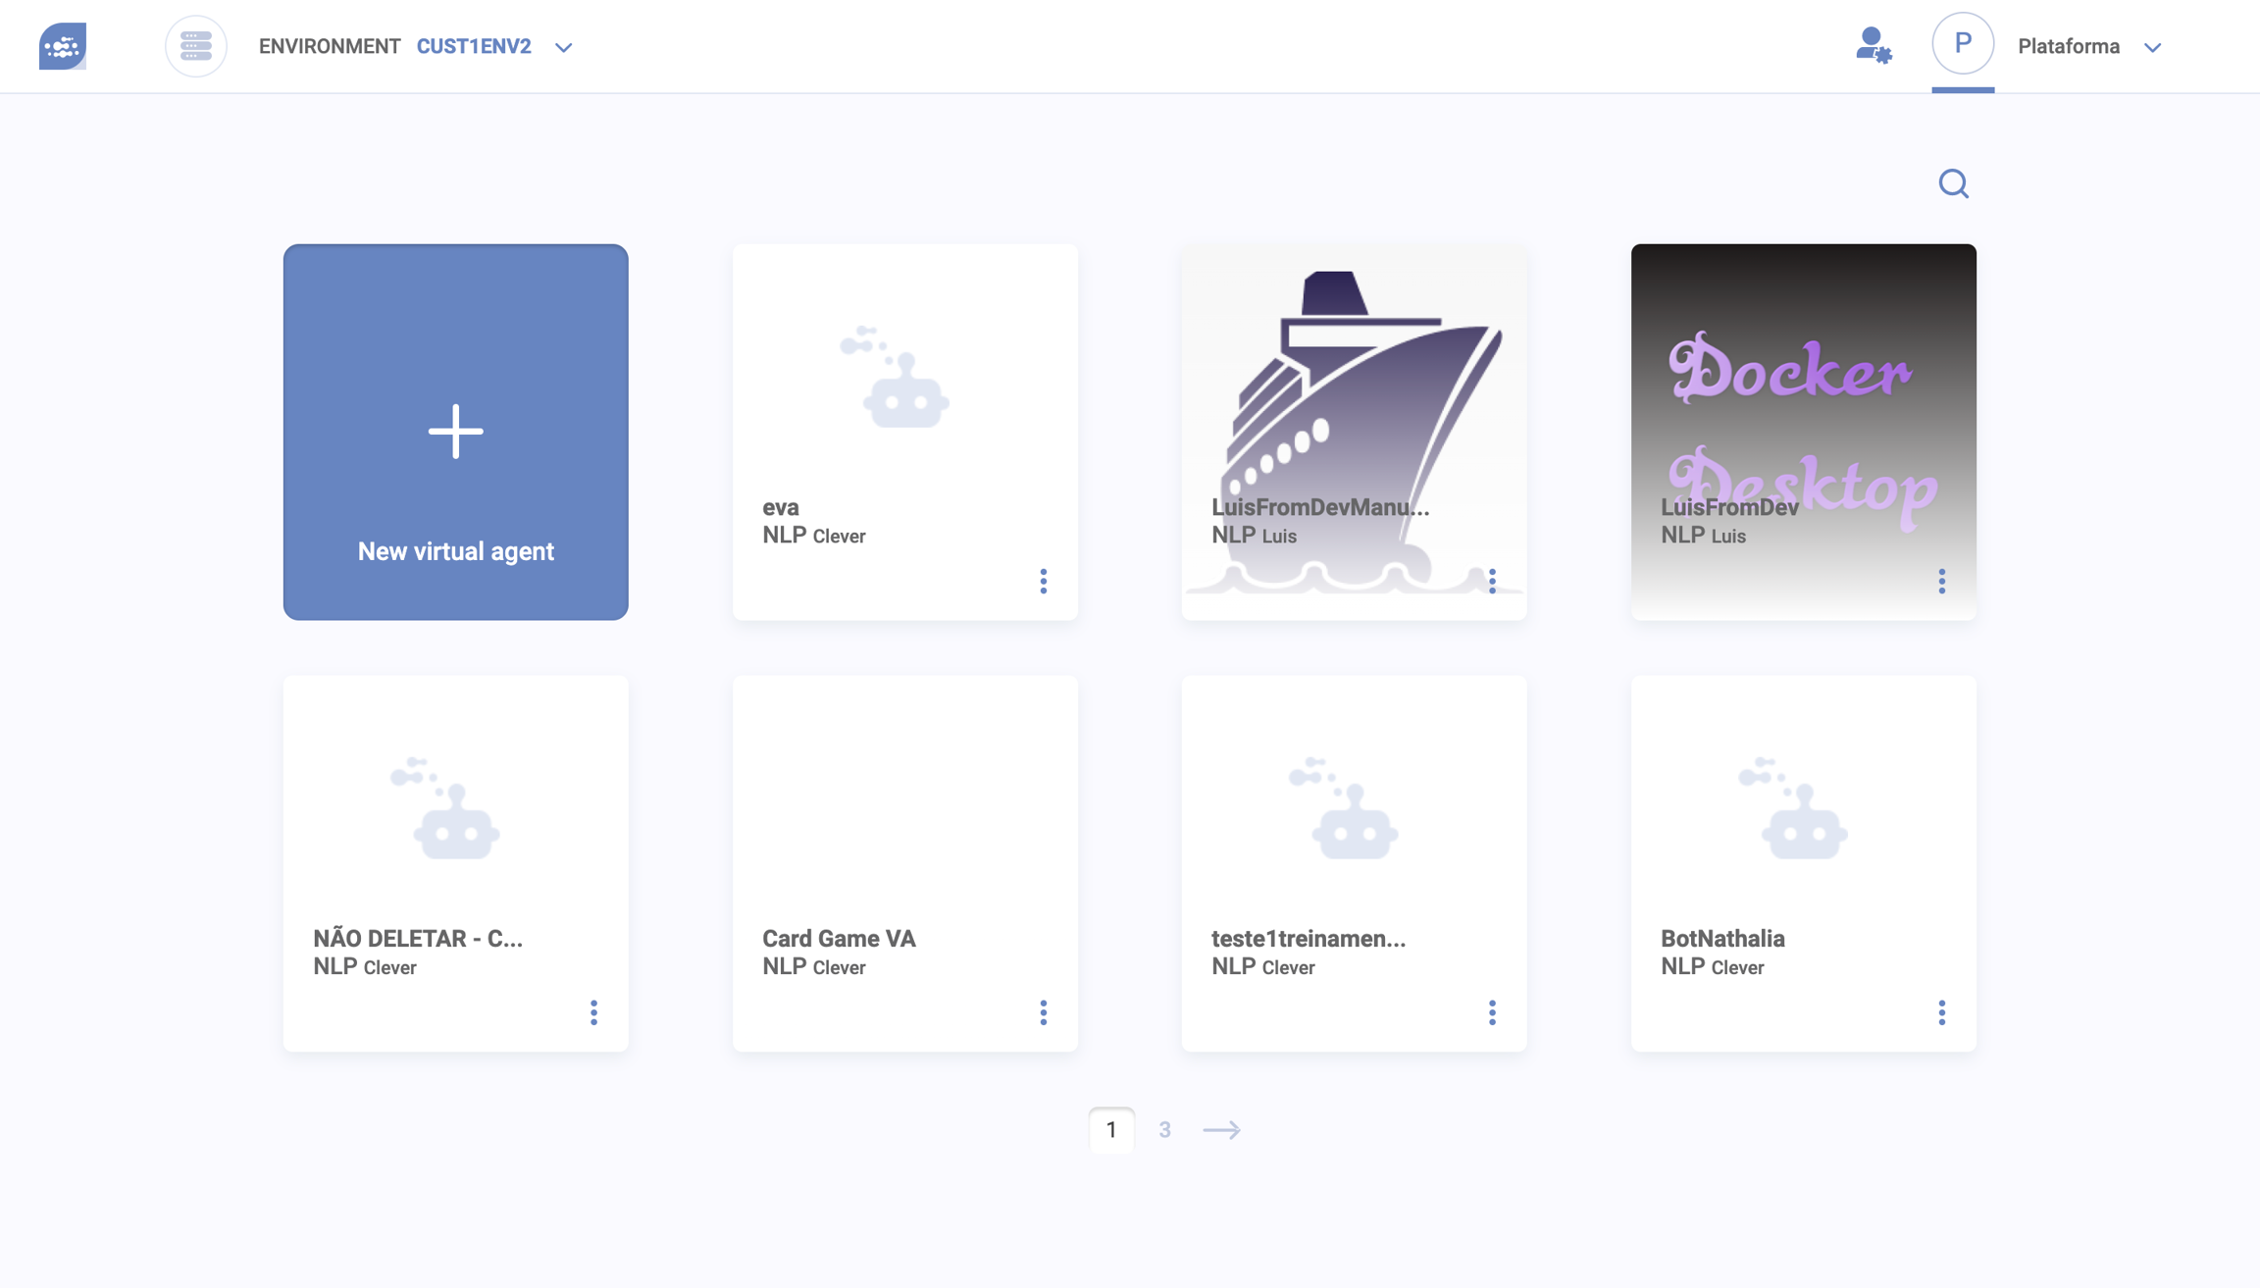Image resolution: width=2260 pixels, height=1288 pixels.
Task: Expand the CUST1ENV2 environment dropdown
Action: pos(563,47)
